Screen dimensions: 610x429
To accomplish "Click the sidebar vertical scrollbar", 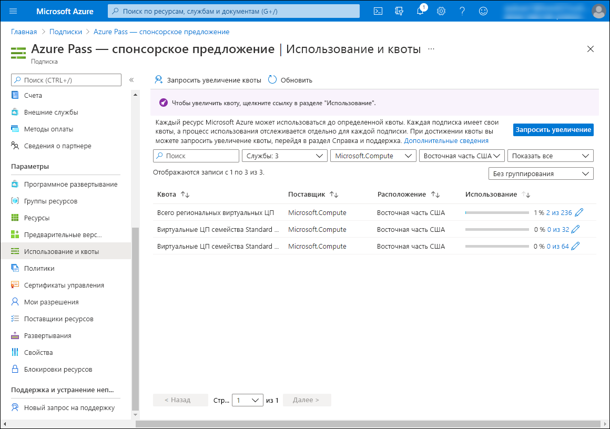I will 135,319.
